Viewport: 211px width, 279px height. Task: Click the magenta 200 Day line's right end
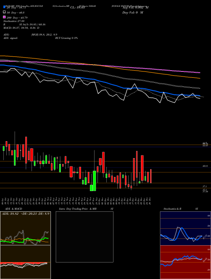pos(199,72)
